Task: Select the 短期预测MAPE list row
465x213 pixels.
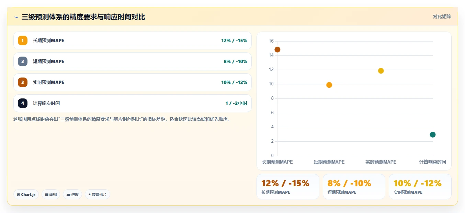Action: pos(133,61)
